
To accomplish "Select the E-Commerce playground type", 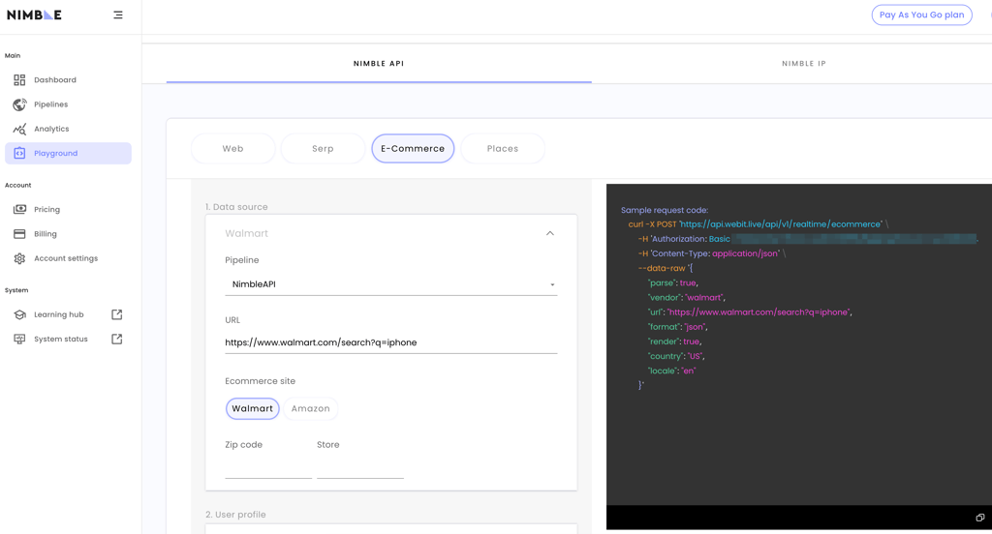I will [413, 149].
